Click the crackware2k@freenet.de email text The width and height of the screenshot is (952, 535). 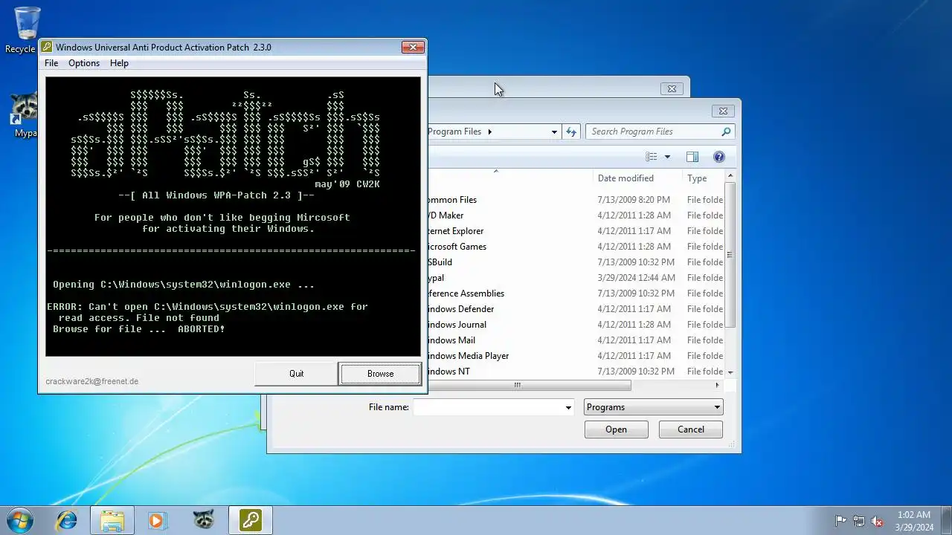(x=91, y=381)
